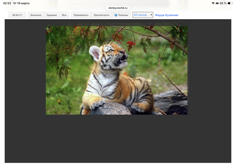Screen dimensions: 236x164
Task: Click the empty dark area below puzzle
Action: (118, 138)
